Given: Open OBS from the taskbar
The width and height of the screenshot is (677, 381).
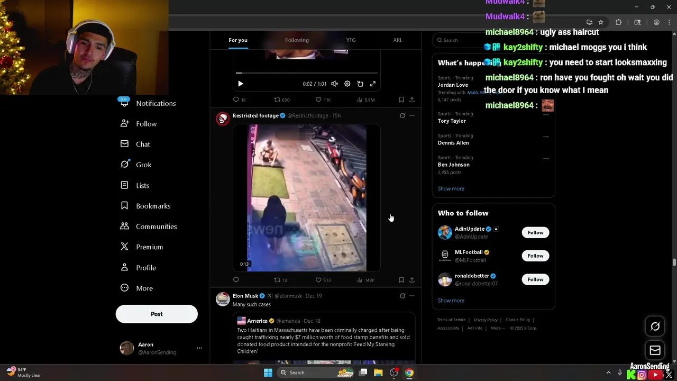Looking at the screenshot, I should pos(394,373).
